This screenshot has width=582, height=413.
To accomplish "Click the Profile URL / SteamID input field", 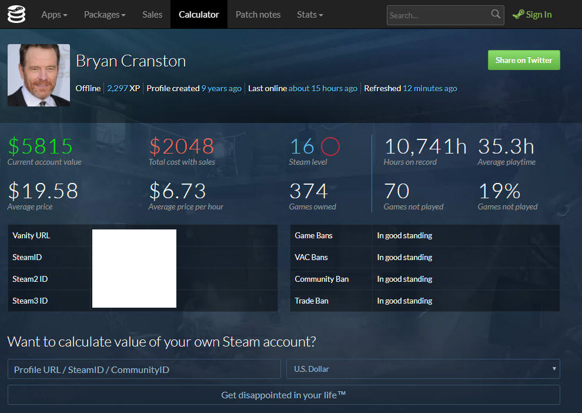I will pos(144,369).
